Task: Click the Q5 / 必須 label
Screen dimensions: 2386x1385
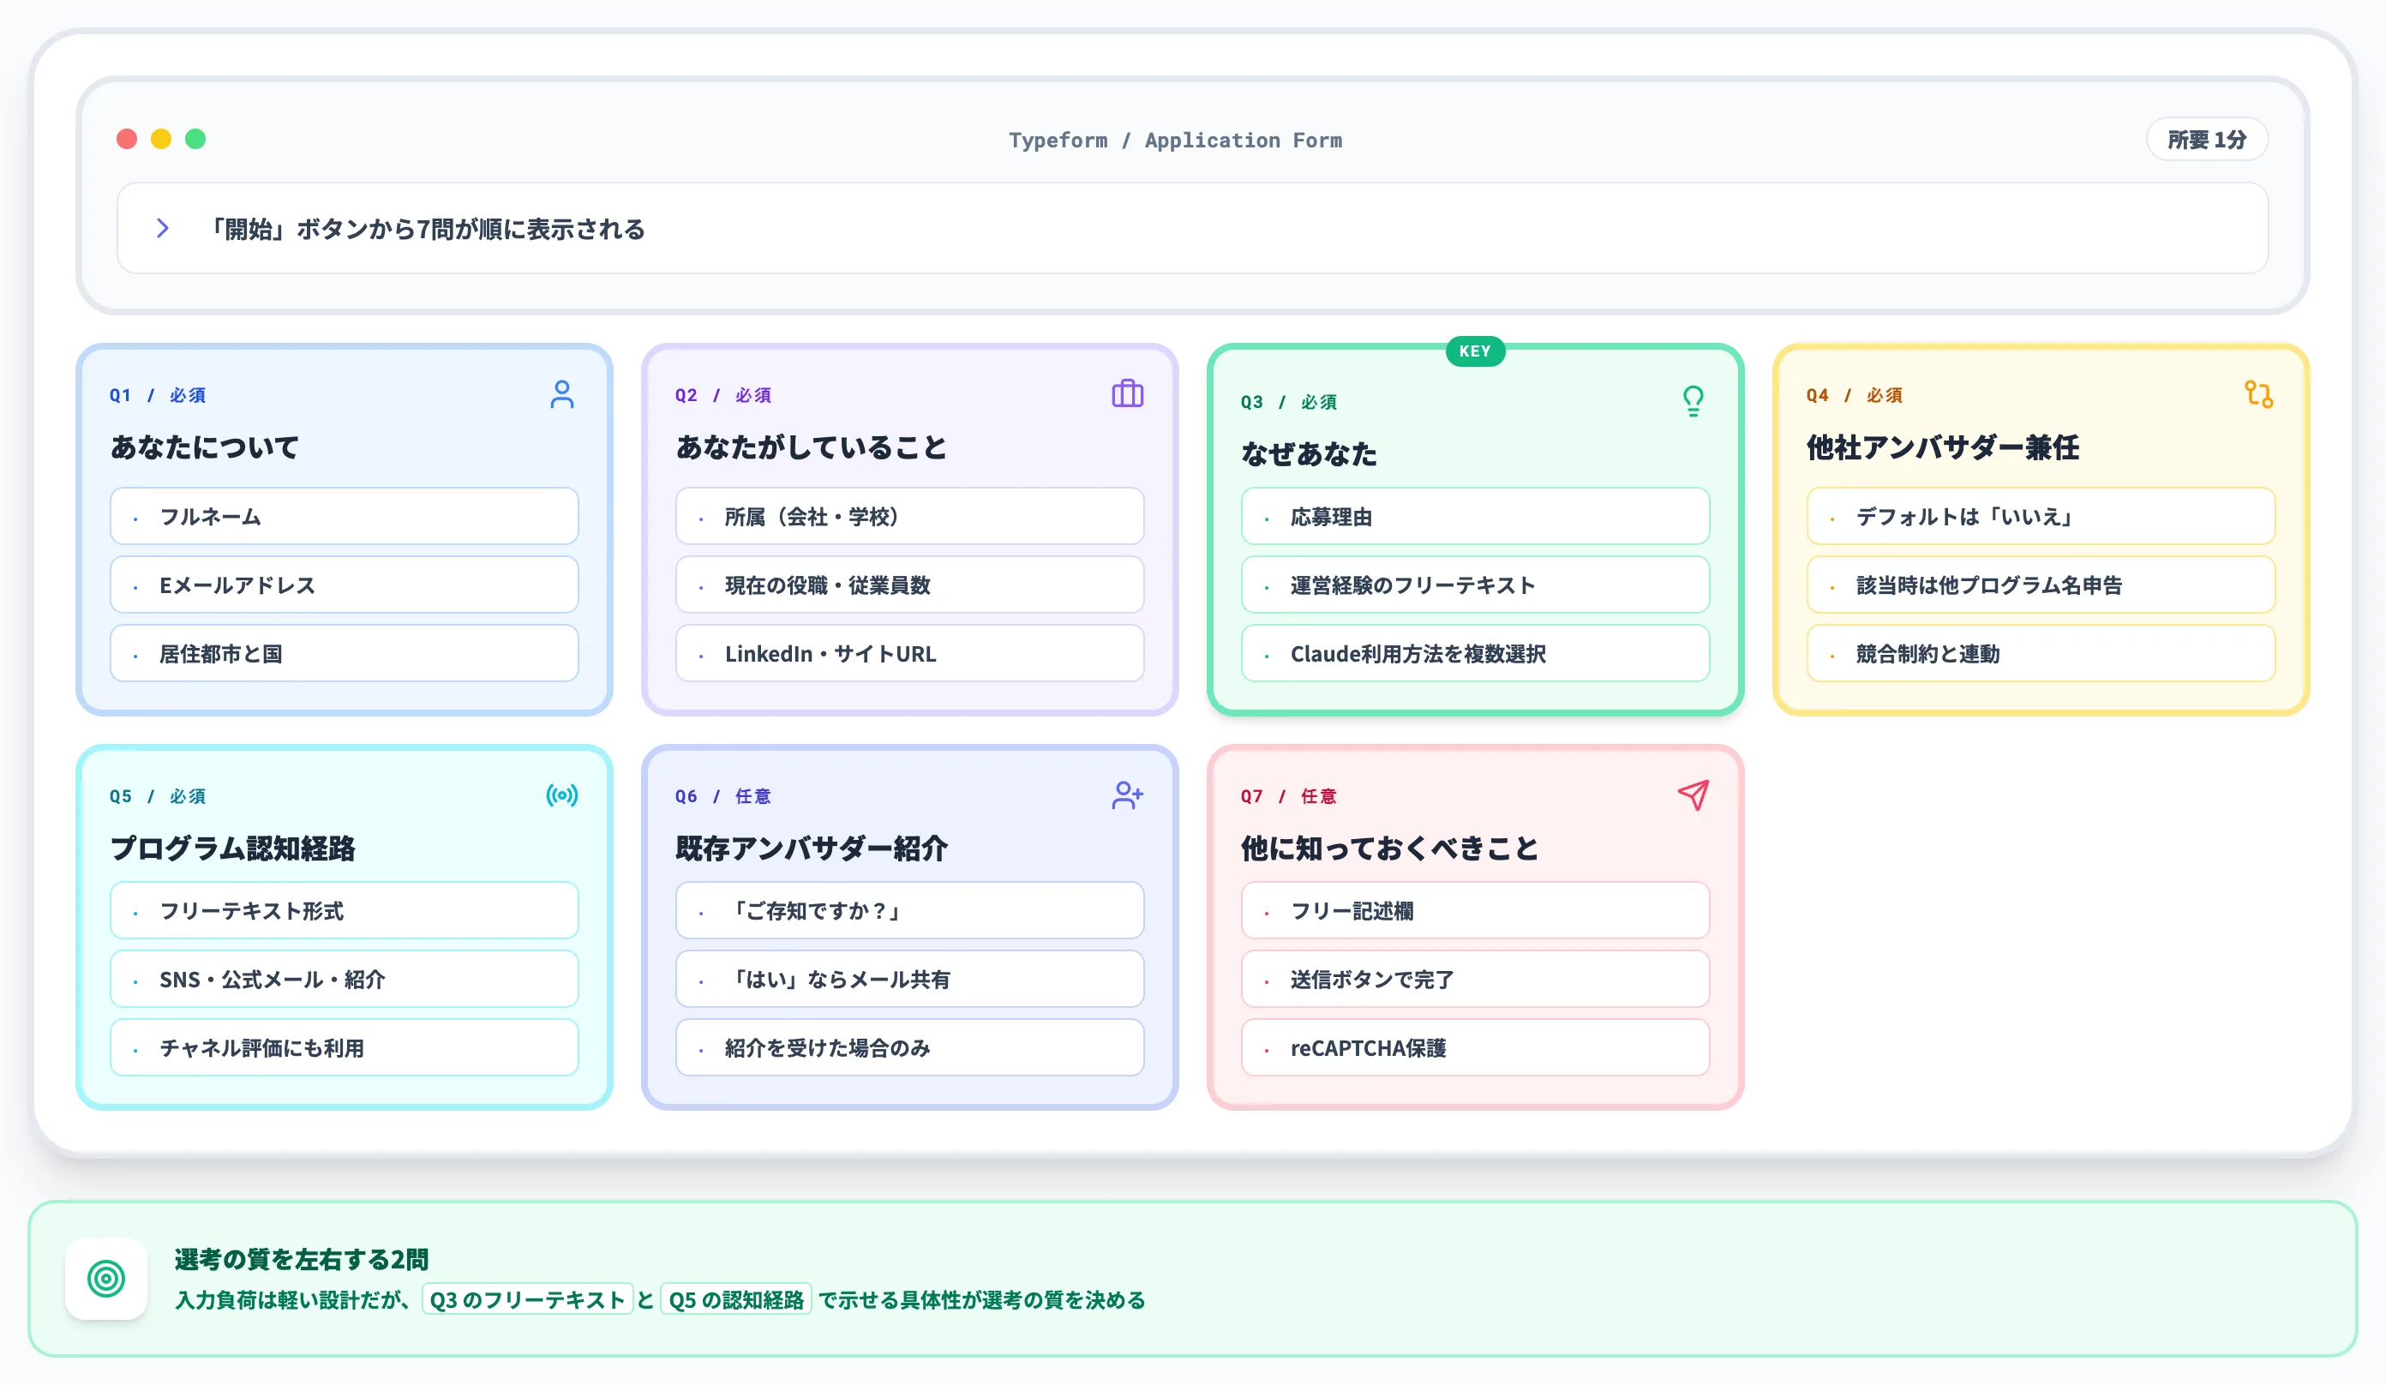Action: (x=157, y=796)
